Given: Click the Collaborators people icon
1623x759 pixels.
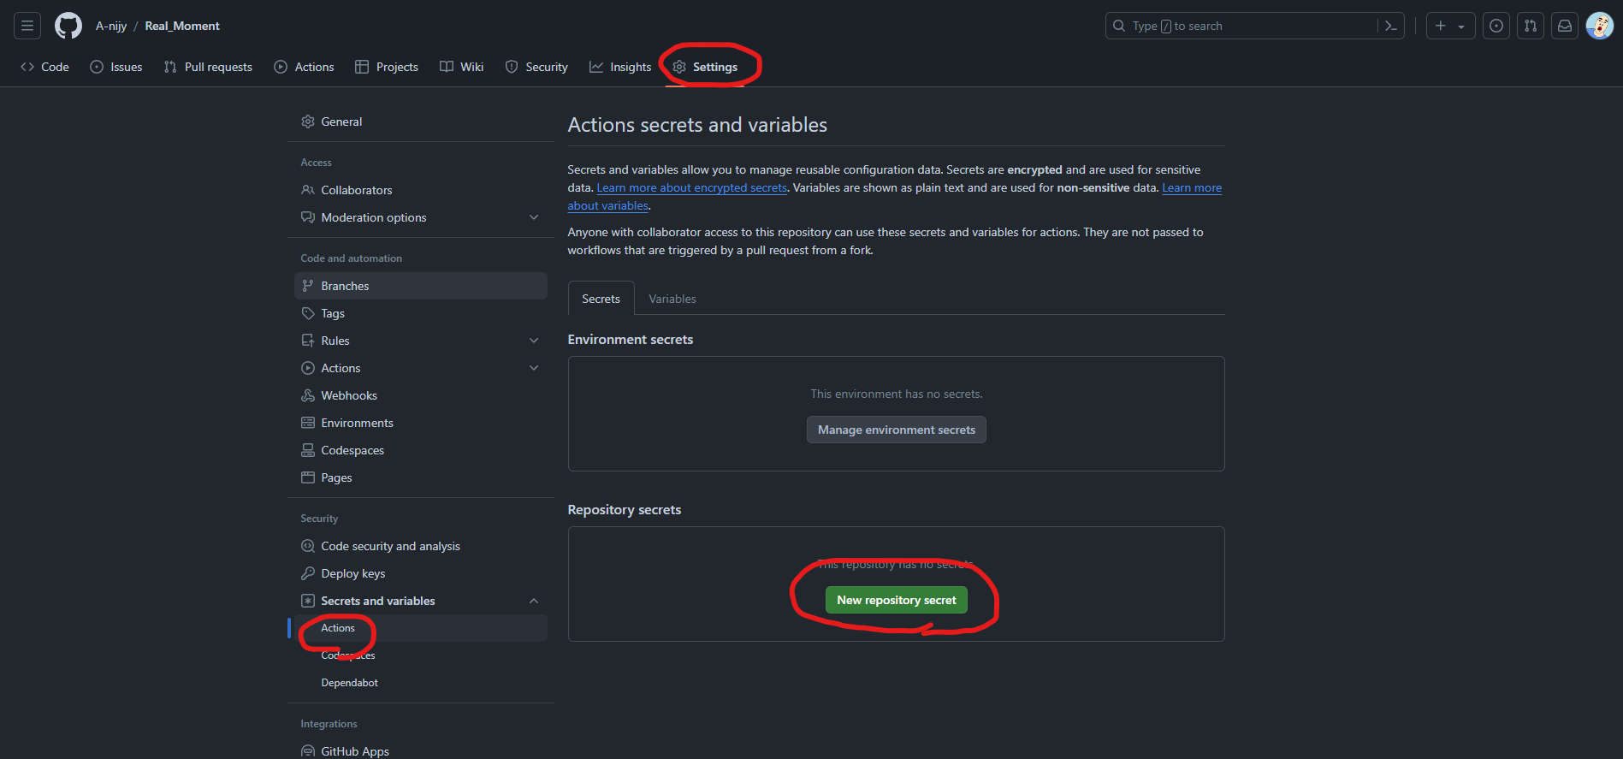Looking at the screenshot, I should coord(308,190).
